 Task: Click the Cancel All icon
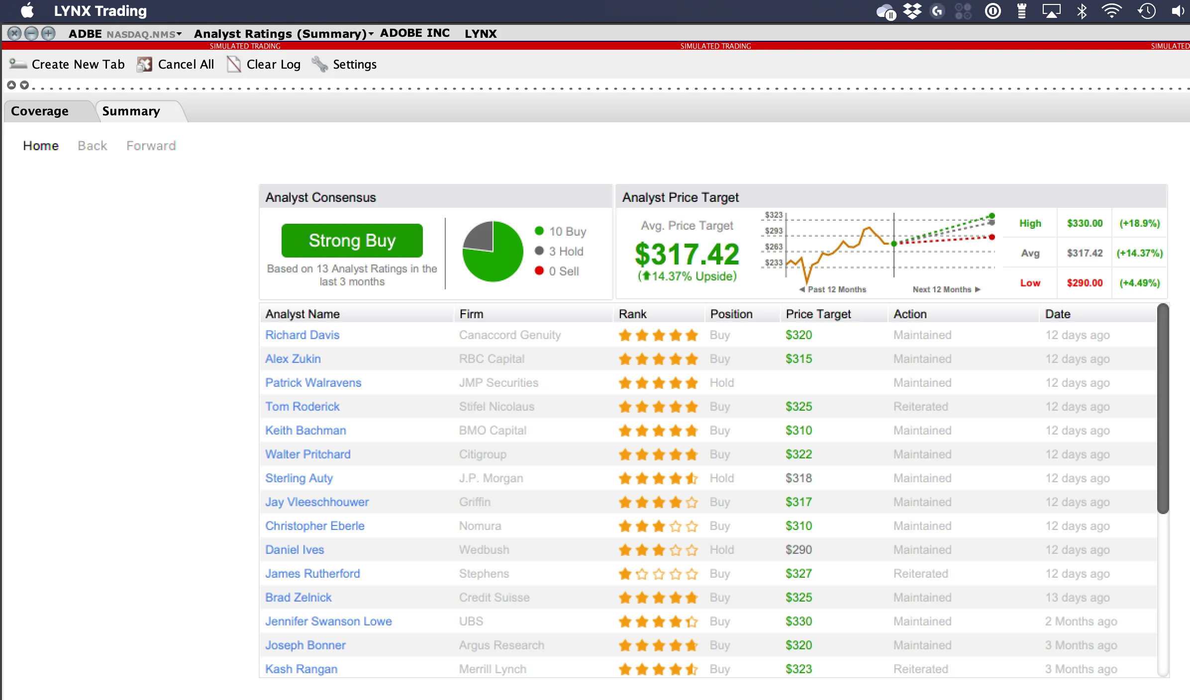pyautogui.click(x=144, y=64)
